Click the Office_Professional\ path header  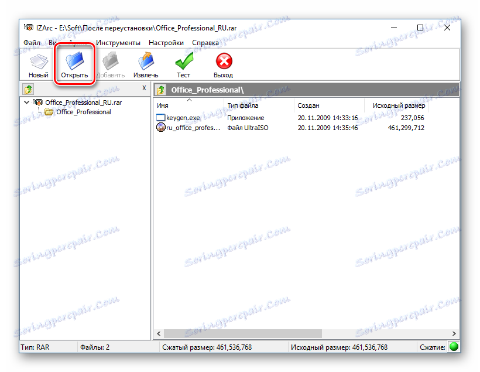point(207,90)
